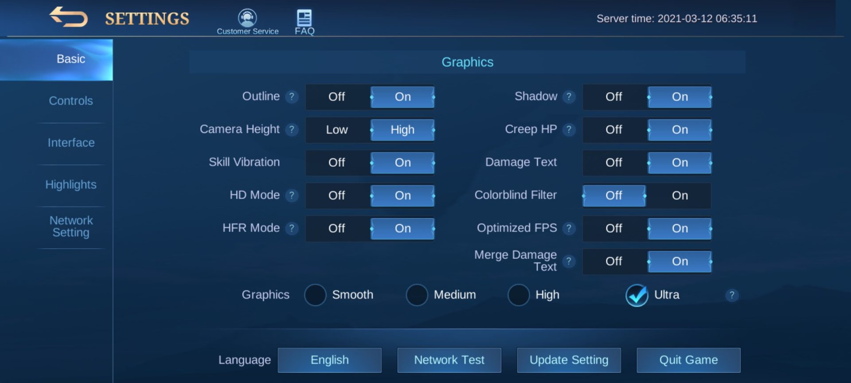The height and width of the screenshot is (383, 851).
Task: Click help icon next to Outline
Action: click(x=292, y=97)
